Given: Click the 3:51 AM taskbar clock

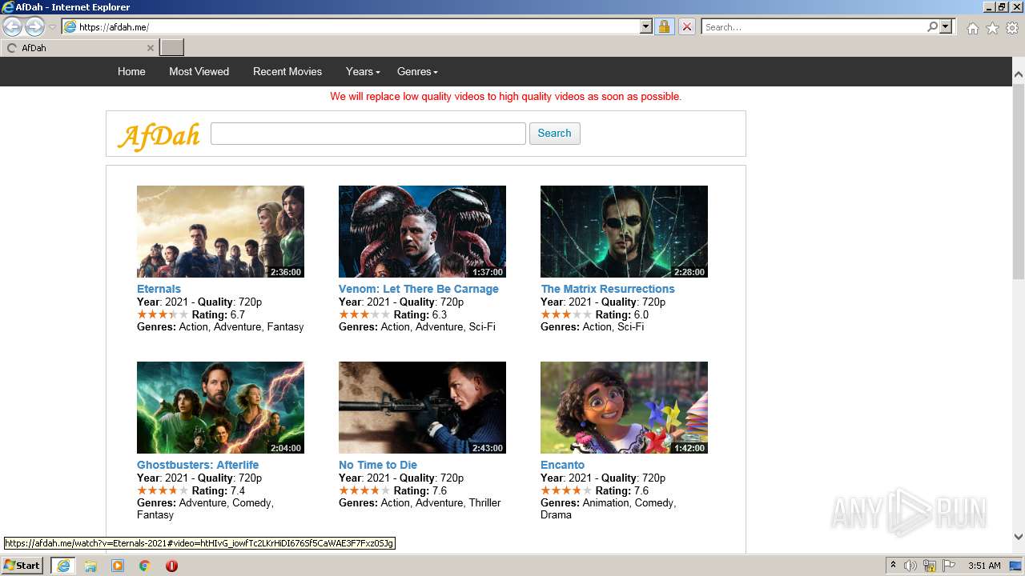Looking at the screenshot, I should (x=983, y=566).
